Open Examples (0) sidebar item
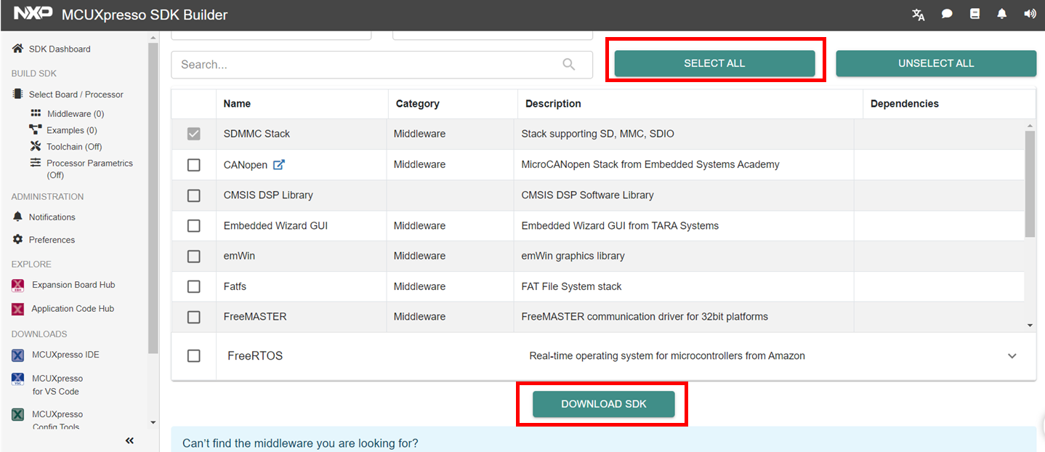 coord(71,130)
